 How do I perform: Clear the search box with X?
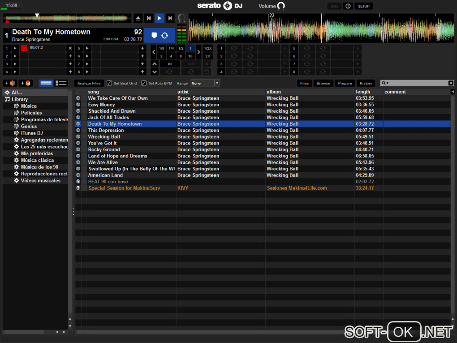451,83
